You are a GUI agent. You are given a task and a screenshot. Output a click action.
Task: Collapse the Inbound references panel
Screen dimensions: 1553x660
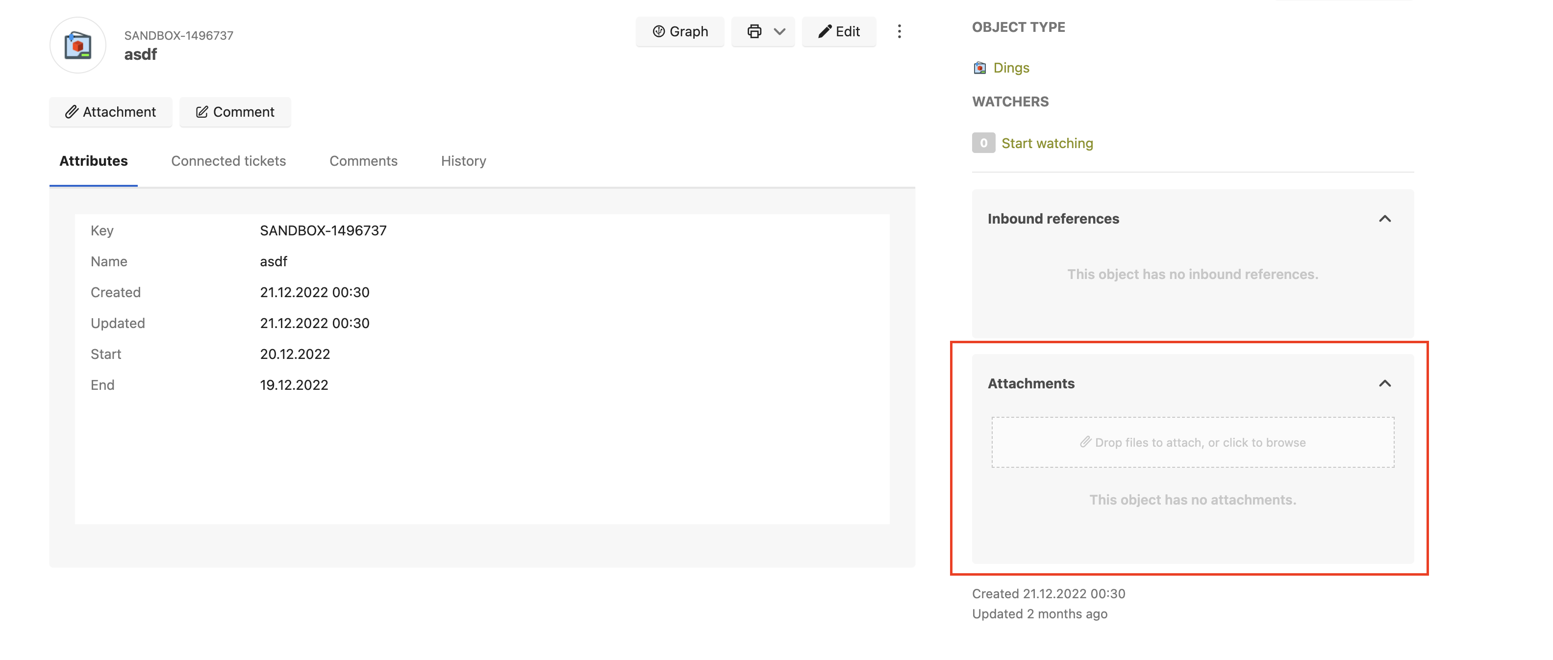(1385, 218)
